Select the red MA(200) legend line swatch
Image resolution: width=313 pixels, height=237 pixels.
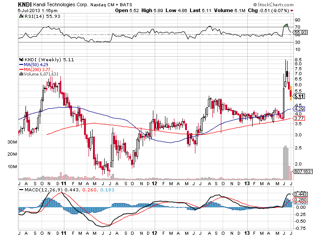(x=21, y=69)
